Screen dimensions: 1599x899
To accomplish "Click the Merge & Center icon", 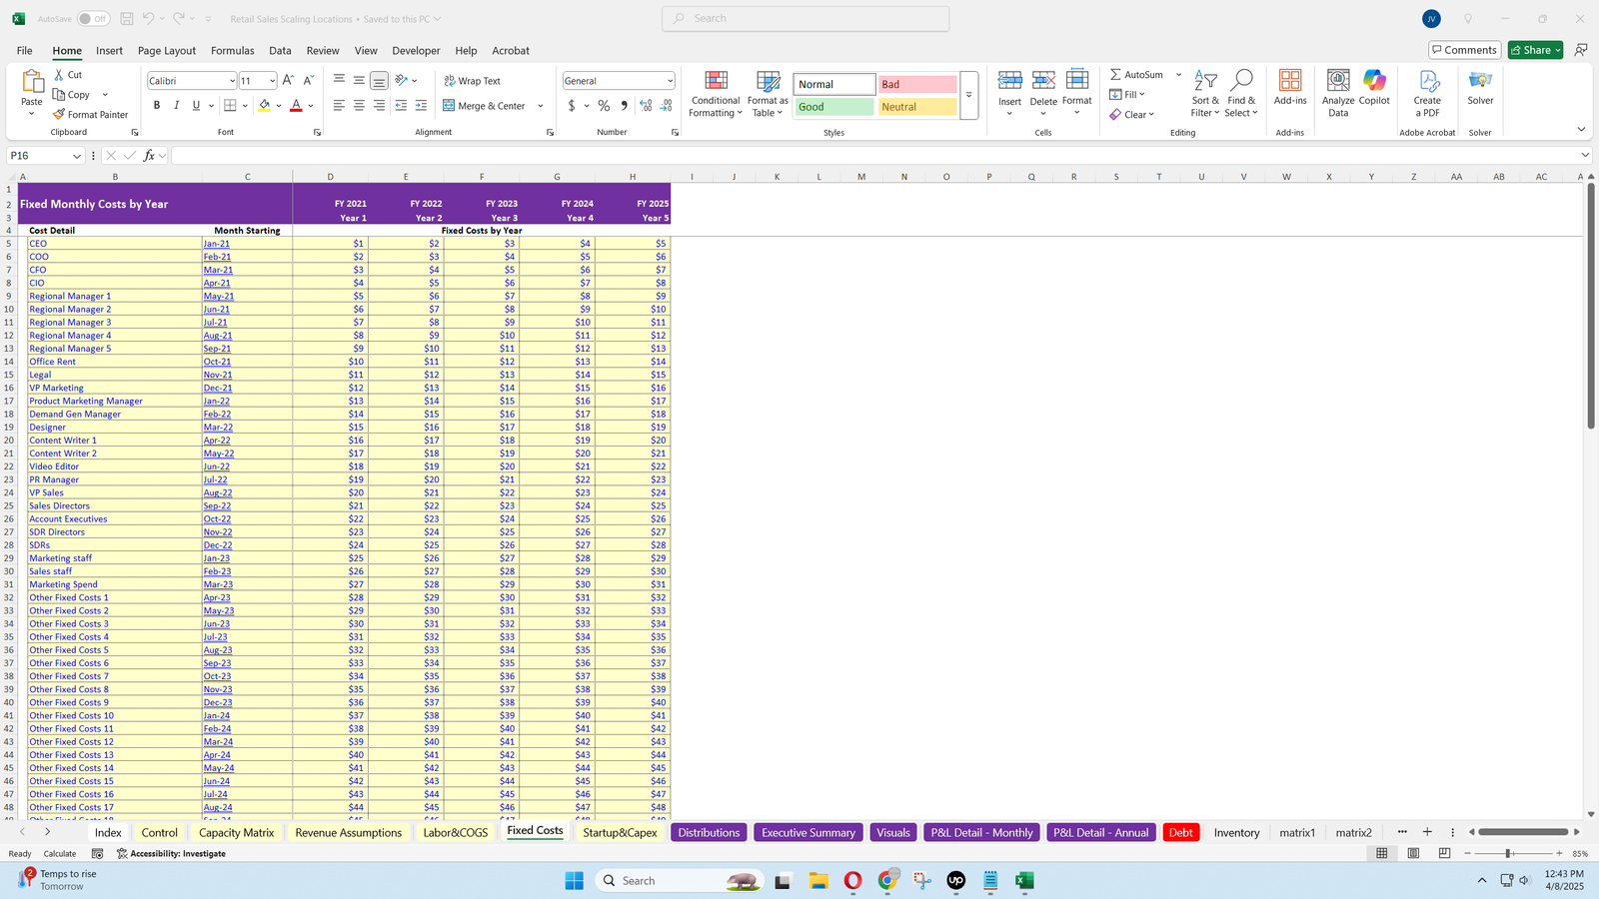I will click(x=449, y=106).
